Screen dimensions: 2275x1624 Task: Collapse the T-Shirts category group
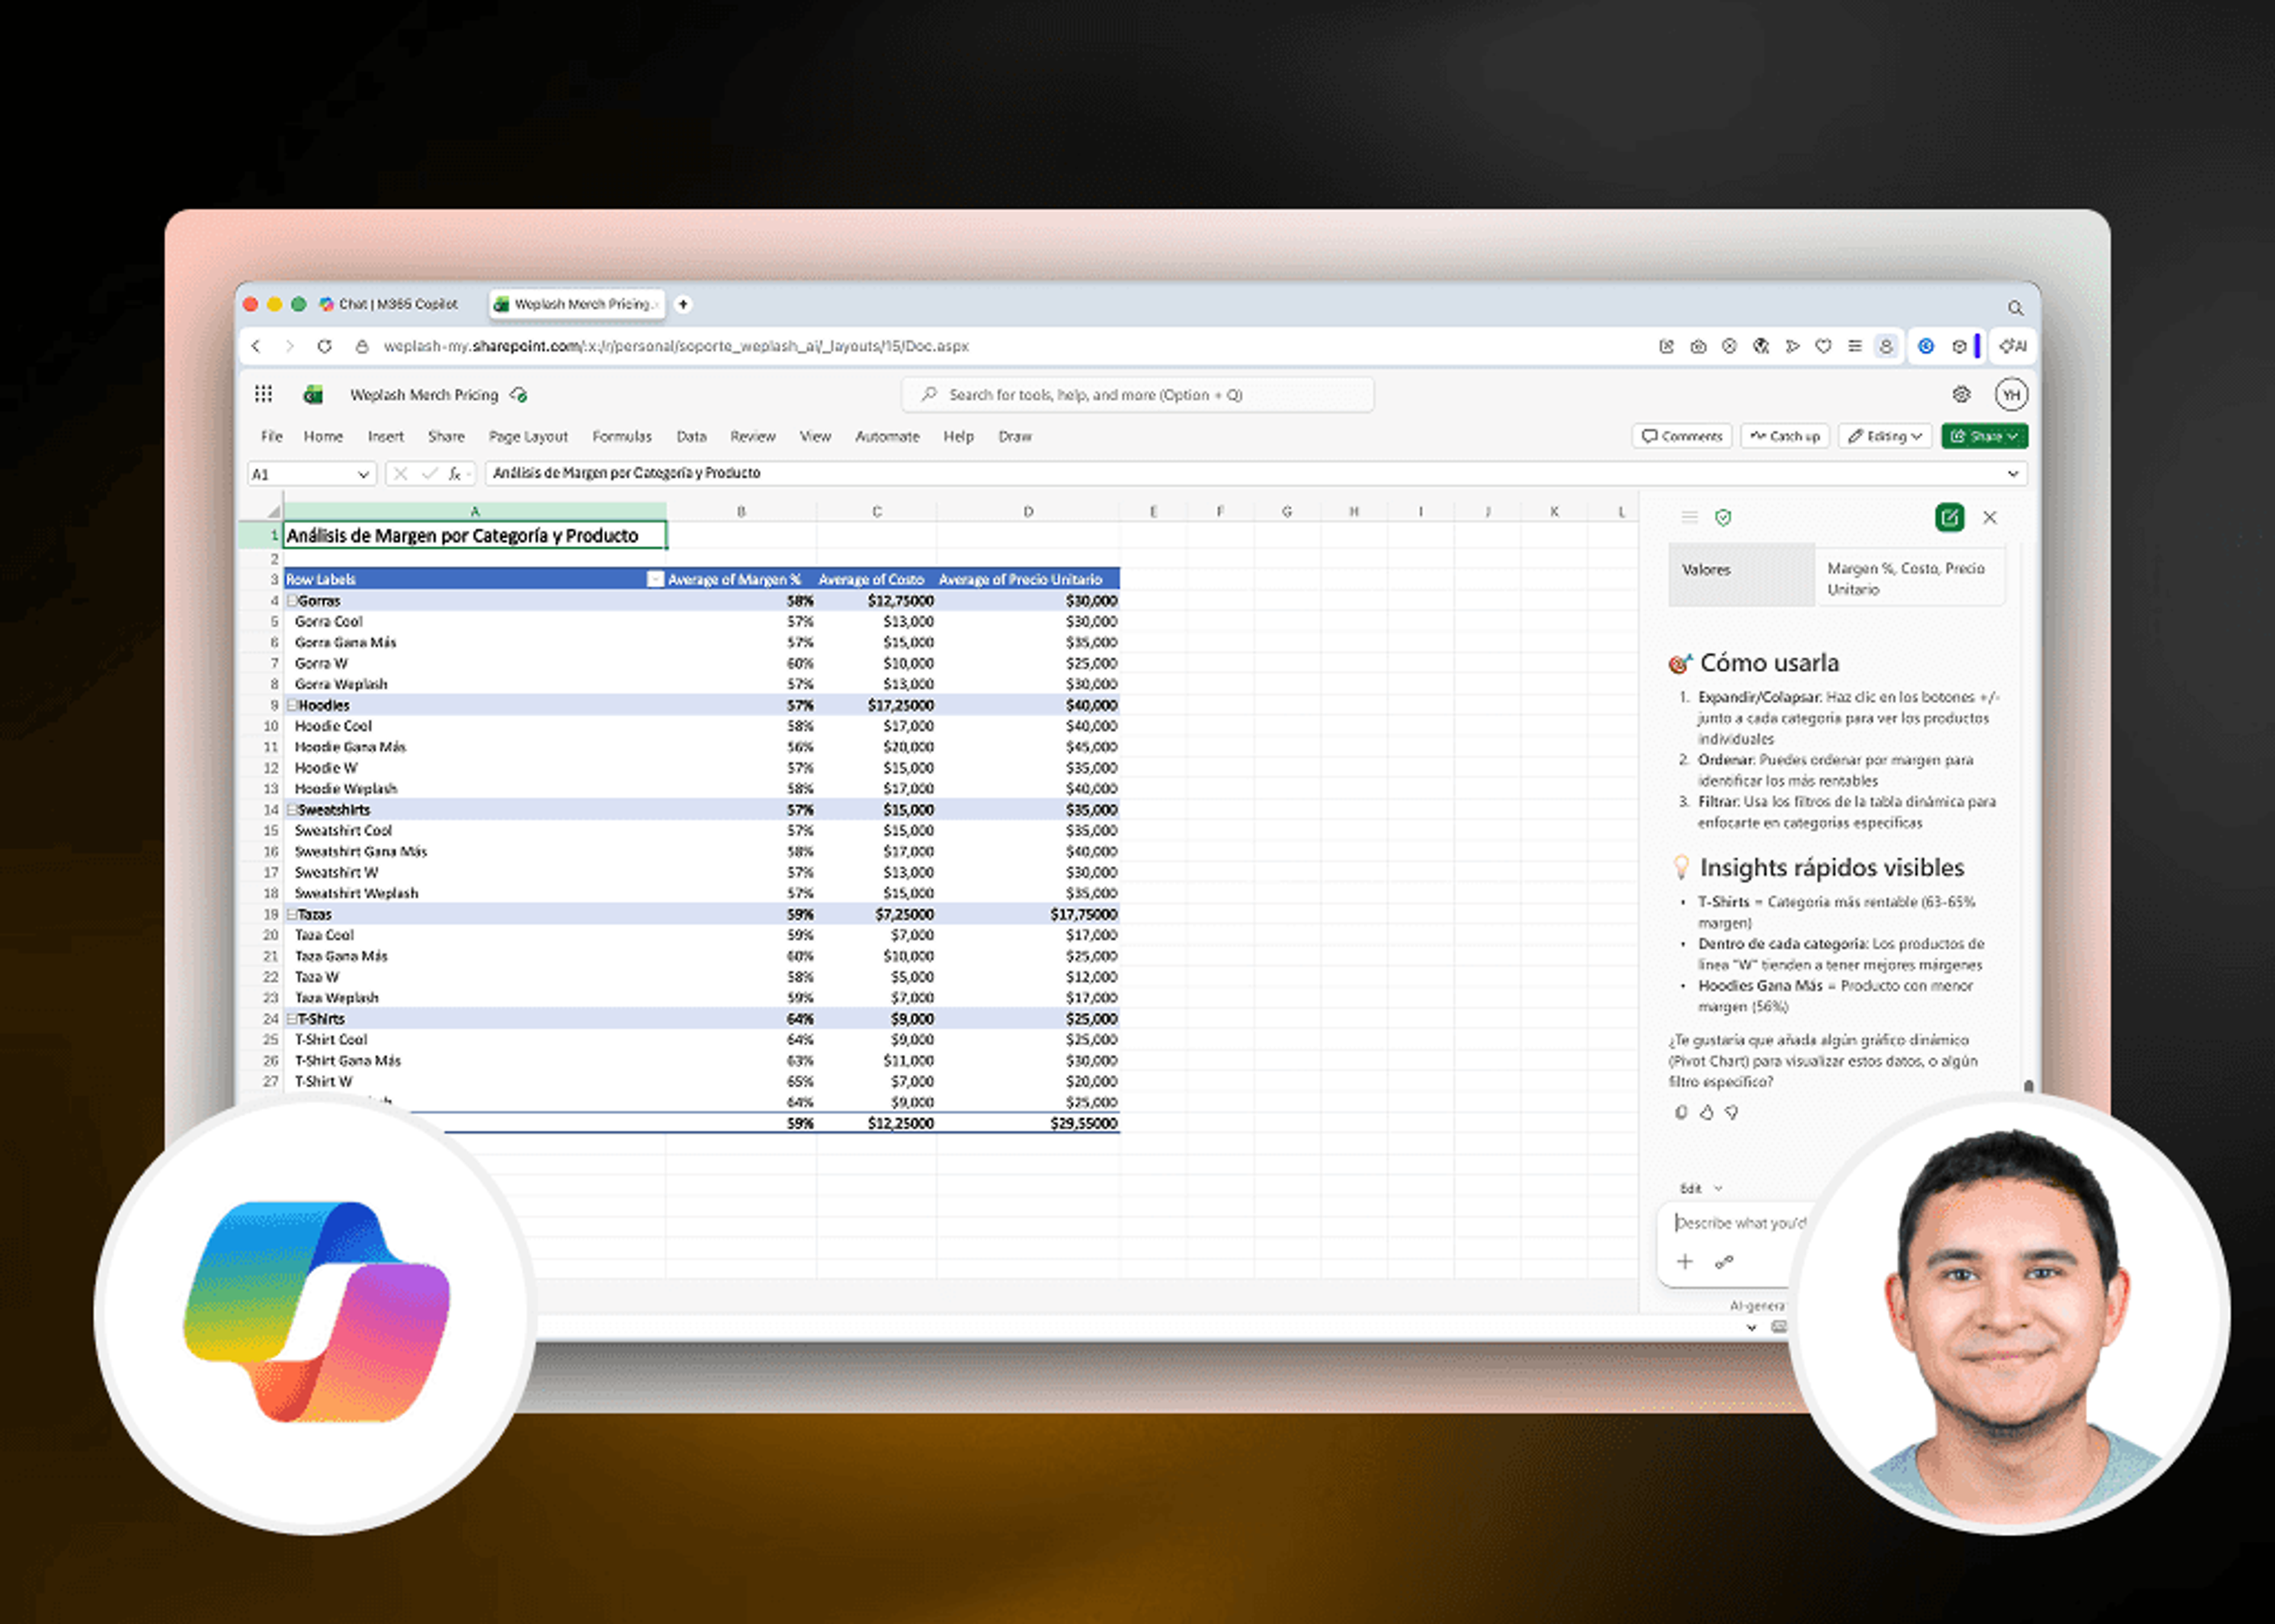(292, 1019)
